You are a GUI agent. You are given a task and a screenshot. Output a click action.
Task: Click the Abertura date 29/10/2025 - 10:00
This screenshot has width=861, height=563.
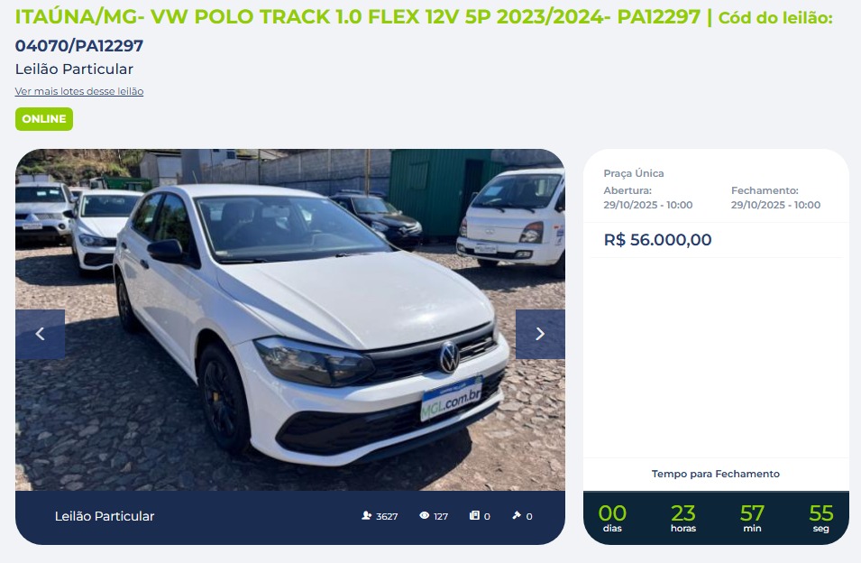coord(648,205)
